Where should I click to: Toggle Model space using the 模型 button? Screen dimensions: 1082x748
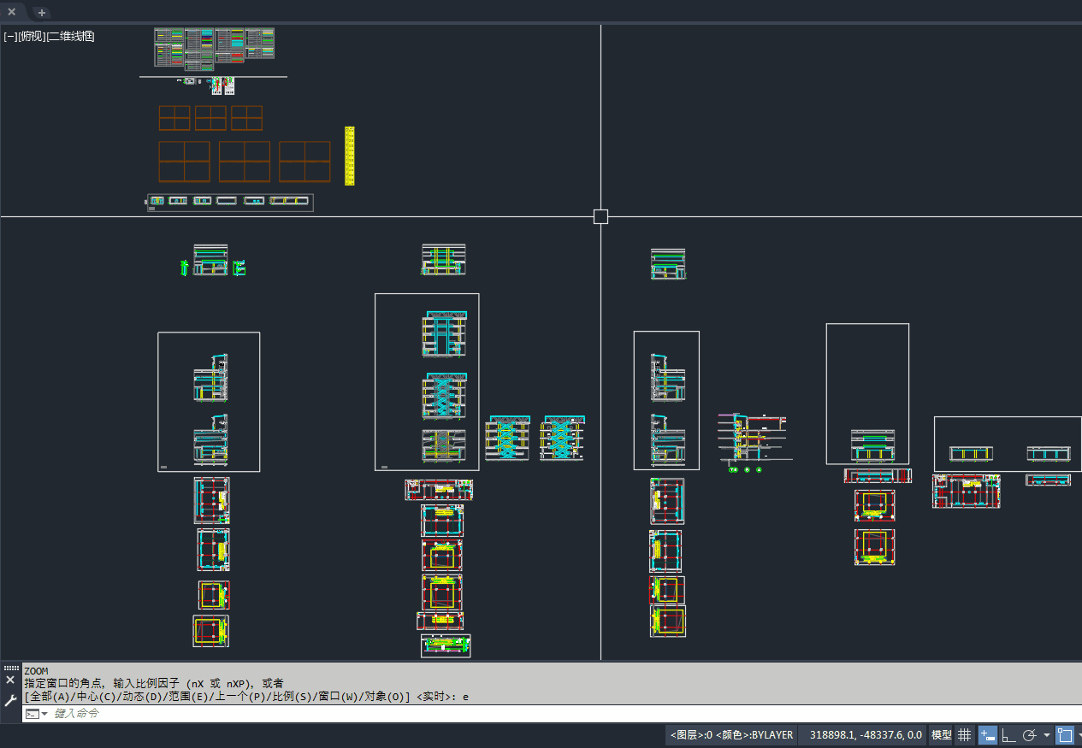point(939,734)
